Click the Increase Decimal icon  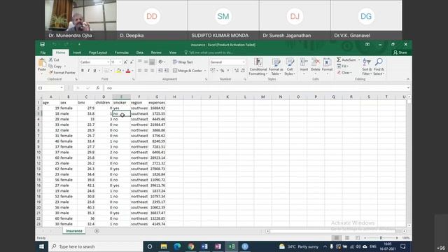(x=237, y=71)
